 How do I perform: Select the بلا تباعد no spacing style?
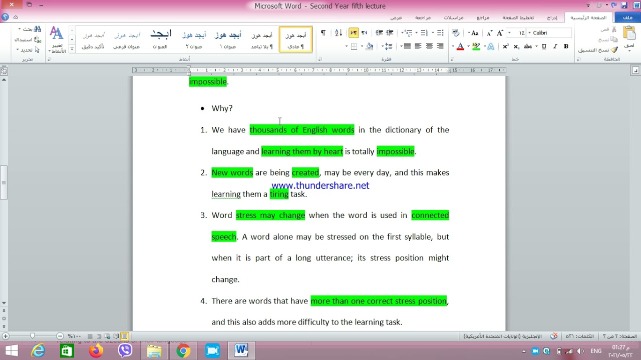tap(261, 39)
